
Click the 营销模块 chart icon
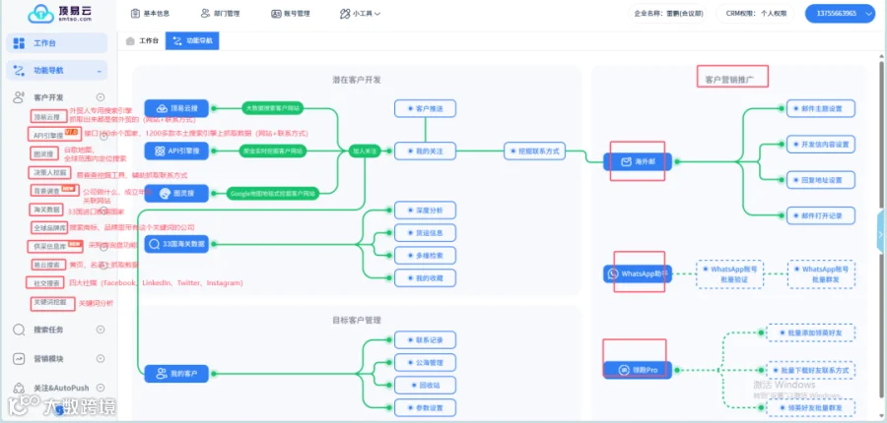pyautogui.click(x=20, y=359)
